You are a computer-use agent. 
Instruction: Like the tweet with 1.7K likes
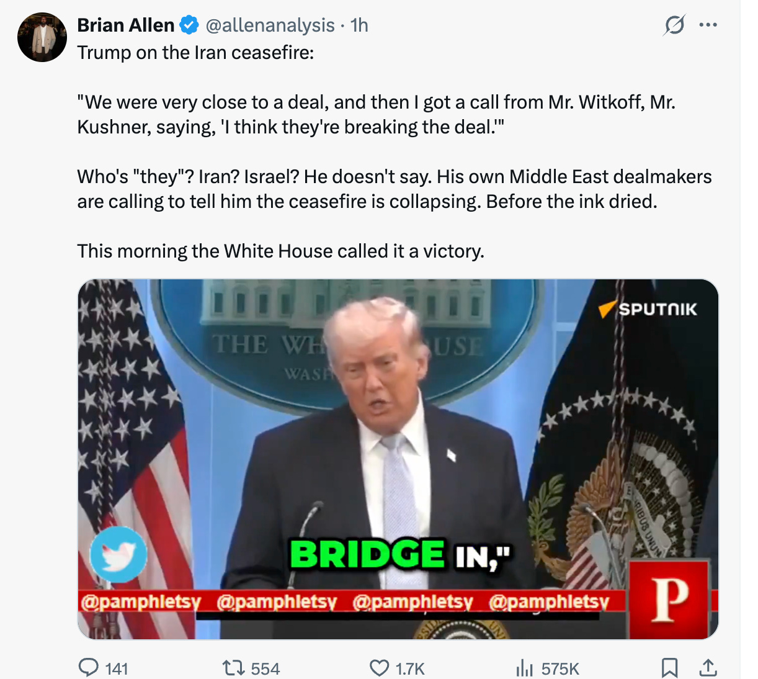pyautogui.click(x=397, y=668)
